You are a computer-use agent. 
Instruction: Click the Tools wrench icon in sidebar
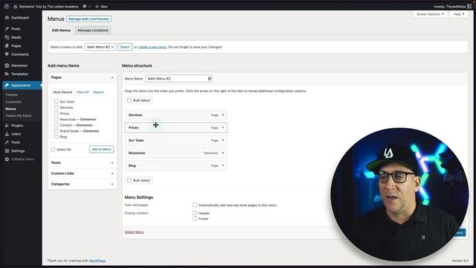tap(7, 142)
